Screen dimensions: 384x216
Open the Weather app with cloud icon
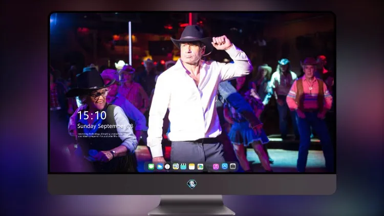tap(160, 167)
